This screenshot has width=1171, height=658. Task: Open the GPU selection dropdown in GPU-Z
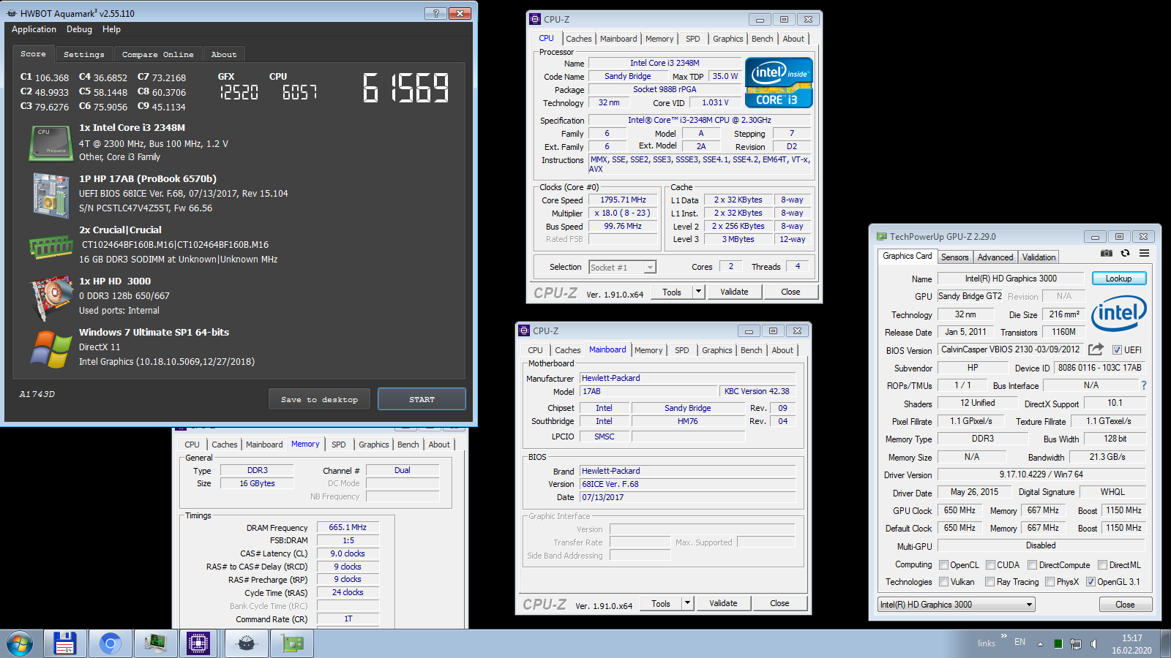(957, 605)
